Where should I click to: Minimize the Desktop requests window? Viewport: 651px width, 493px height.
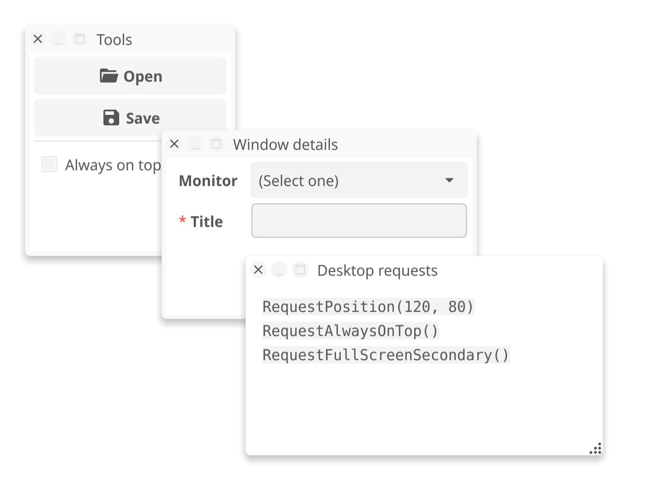[x=279, y=270]
